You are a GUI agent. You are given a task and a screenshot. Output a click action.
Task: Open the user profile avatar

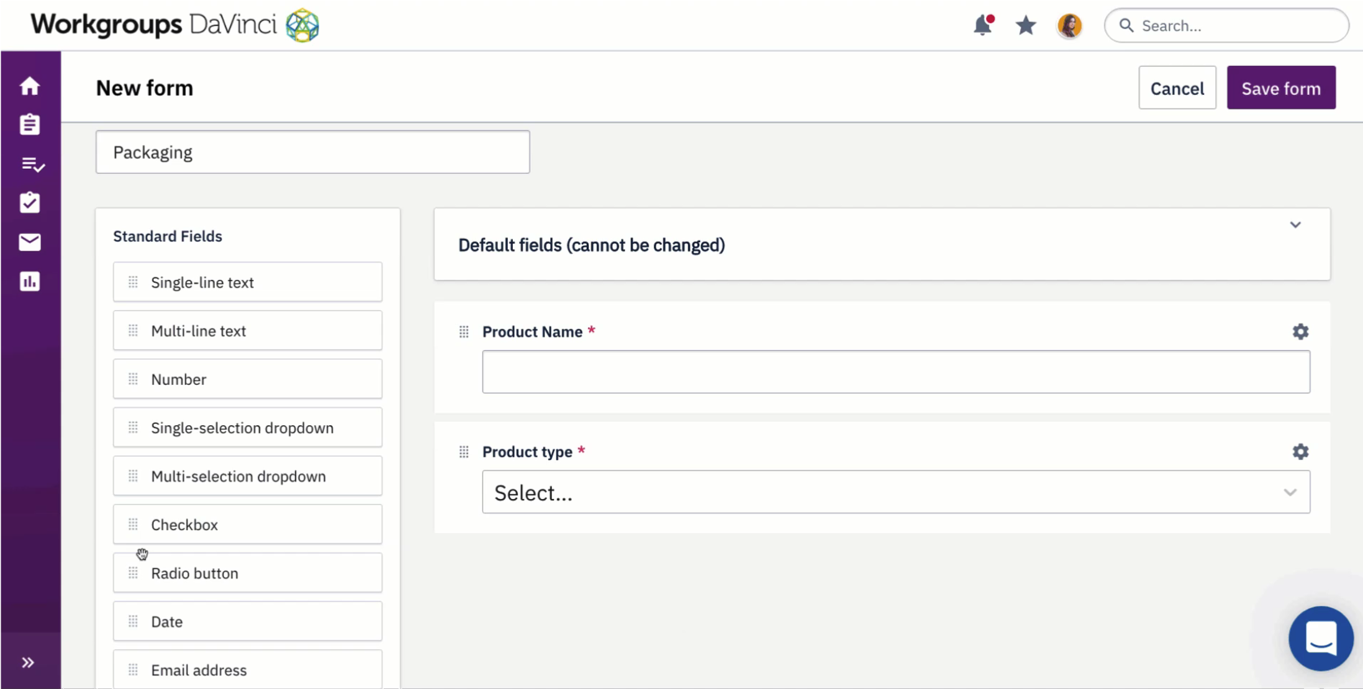[x=1069, y=25]
